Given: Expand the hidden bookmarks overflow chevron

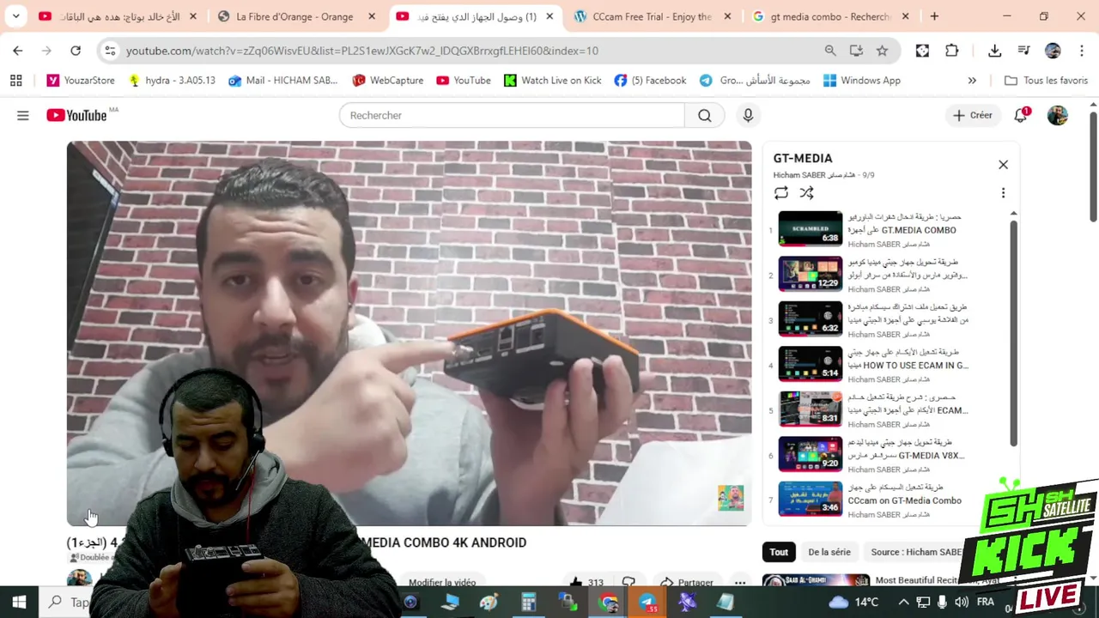Looking at the screenshot, I should [x=972, y=81].
